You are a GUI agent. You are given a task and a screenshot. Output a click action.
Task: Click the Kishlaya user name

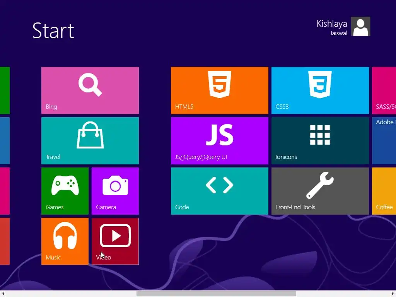(x=332, y=24)
